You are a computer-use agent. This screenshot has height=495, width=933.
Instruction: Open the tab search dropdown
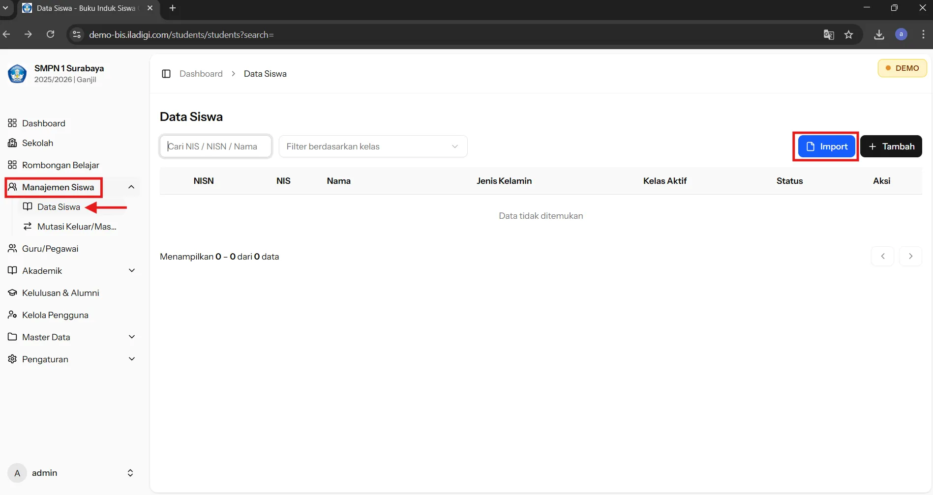pyautogui.click(x=5, y=8)
